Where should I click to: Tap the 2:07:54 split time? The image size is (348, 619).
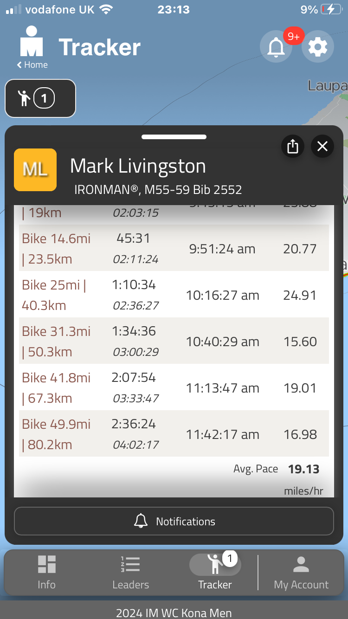(x=134, y=378)
